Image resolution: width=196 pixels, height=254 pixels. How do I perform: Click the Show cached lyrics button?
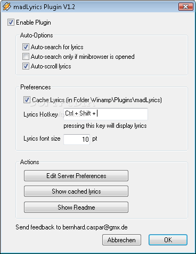[76, 191]
